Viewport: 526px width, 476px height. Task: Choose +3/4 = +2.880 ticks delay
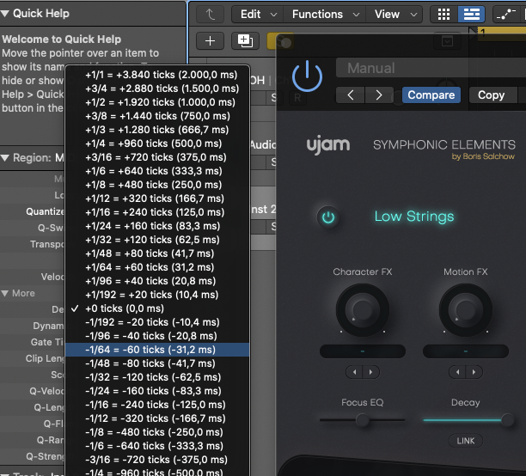[157, 88]
